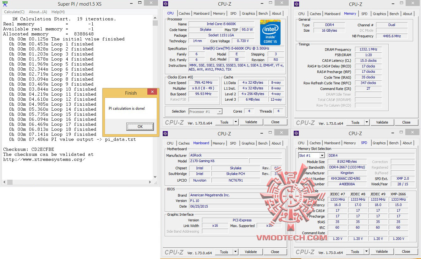
Task: Click the CPU-Z title icon of the Memory-tab window
Action: pos(297,4)
